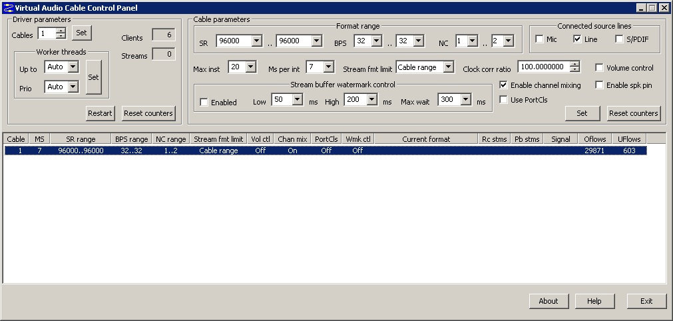The image size is (673, 321).
Task: Open the minimum SR dropdown showing 96000
Action: click(x=257, y=41)
